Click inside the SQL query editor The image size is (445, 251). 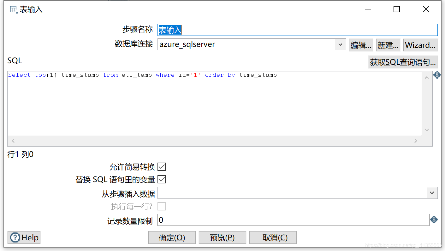click(215, 104)
